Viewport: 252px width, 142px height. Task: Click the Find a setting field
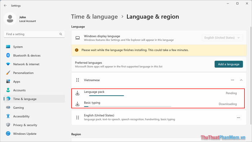click(x=34, y=34)
